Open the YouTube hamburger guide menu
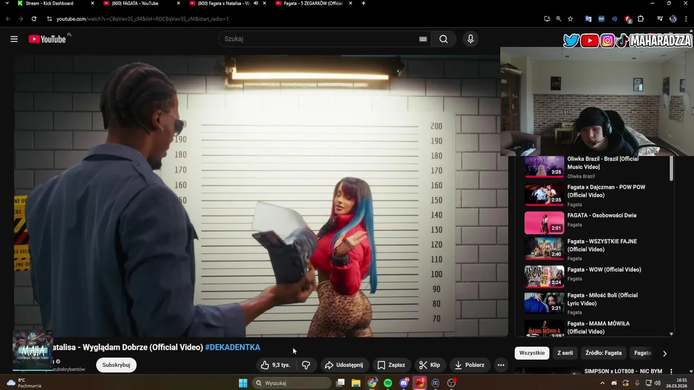The height and width of the screenshot is (390, 694). 14,39
